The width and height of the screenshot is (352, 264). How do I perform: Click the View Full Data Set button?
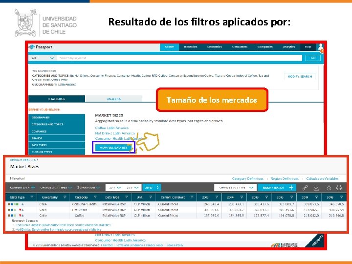pyautogui.click(x=113, y=148)
